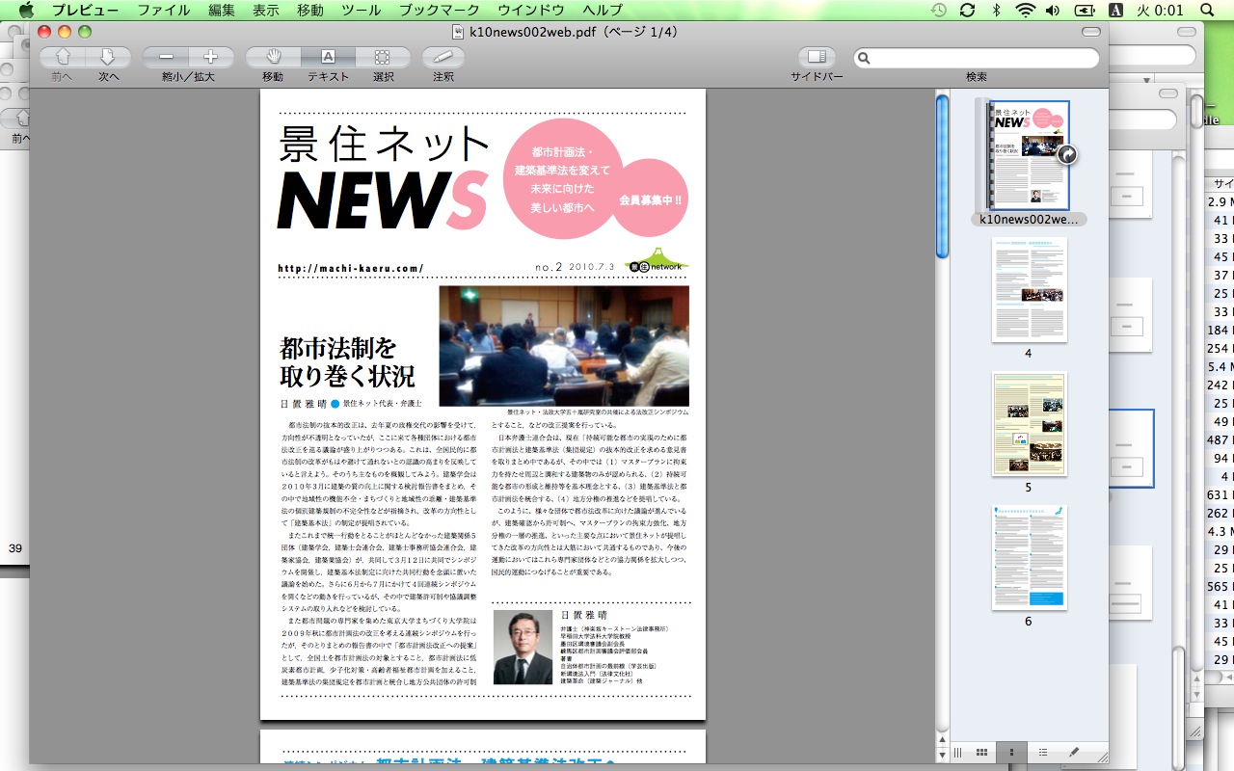1234x771 pixels.
Task: Toggle the サイドバー sidebar button
Action: tap(817, 57)
